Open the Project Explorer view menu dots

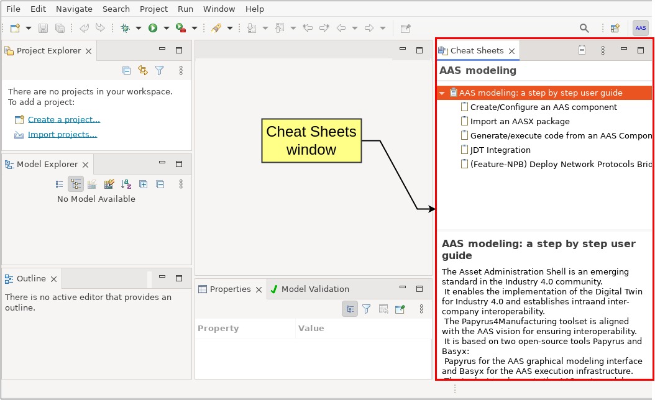coord(181,71)
